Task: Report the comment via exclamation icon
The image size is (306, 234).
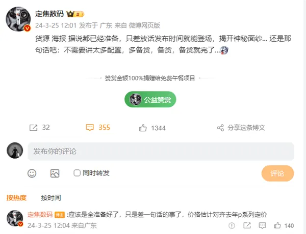Action: (x=232, y=226)
